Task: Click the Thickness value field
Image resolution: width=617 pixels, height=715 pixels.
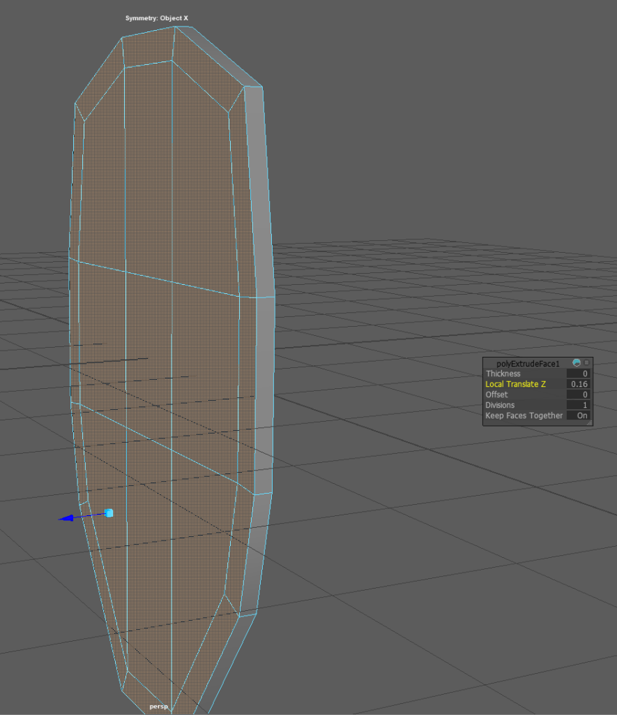Action: tap(577, 374)
